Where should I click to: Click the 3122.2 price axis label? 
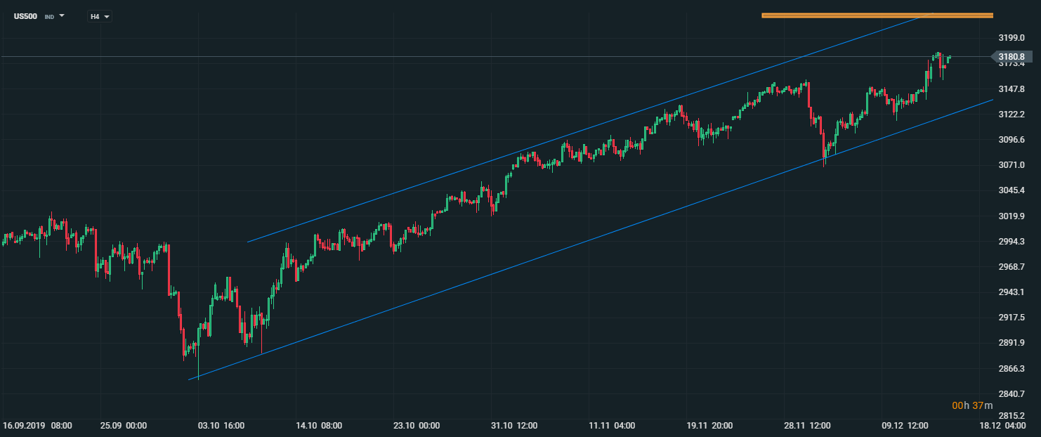coord(1010,115)
